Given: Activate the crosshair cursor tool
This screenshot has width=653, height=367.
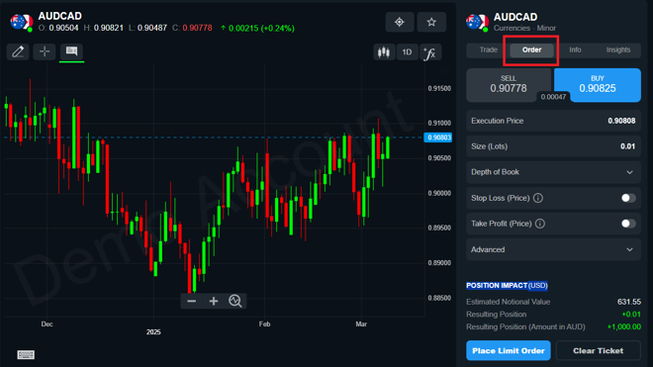Looking at the screenshot, I should coord(45,51).
